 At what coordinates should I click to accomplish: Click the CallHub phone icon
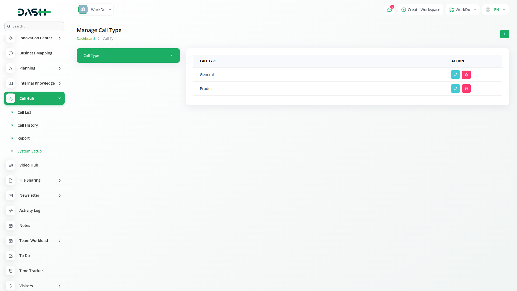11,99
